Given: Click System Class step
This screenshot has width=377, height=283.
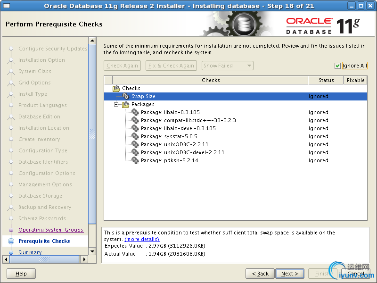Looking at the screenshot, I should pyautogui.click(x=34, y=71).
